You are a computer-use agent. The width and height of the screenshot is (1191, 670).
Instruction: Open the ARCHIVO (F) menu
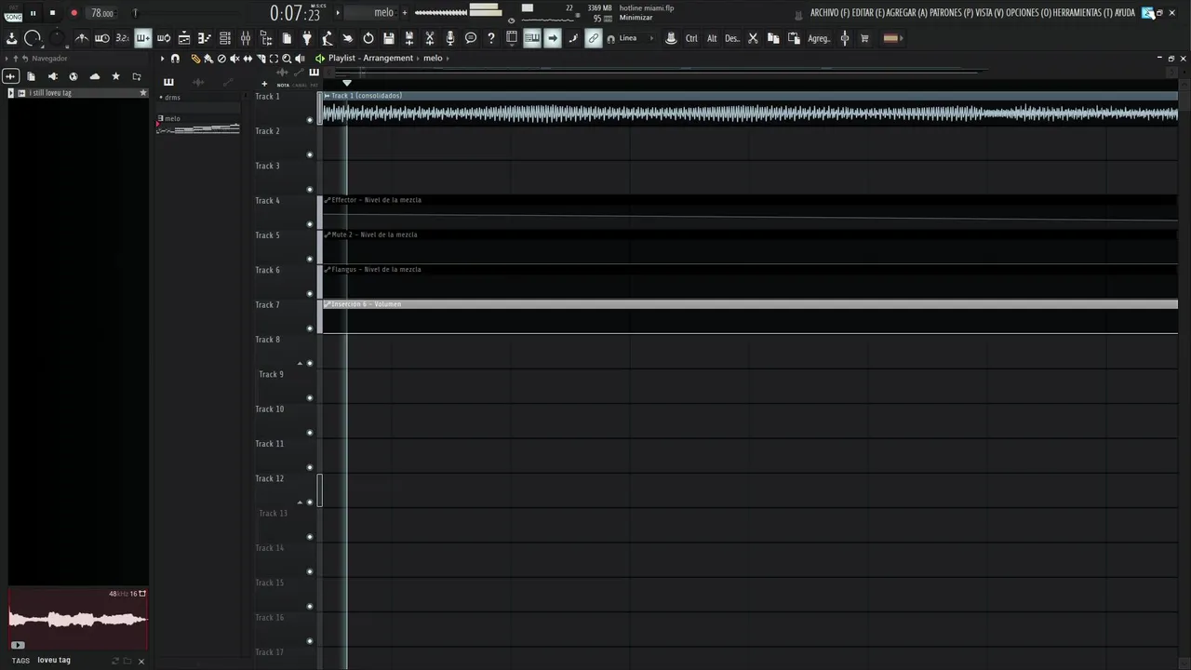click(x=830, y=13)
